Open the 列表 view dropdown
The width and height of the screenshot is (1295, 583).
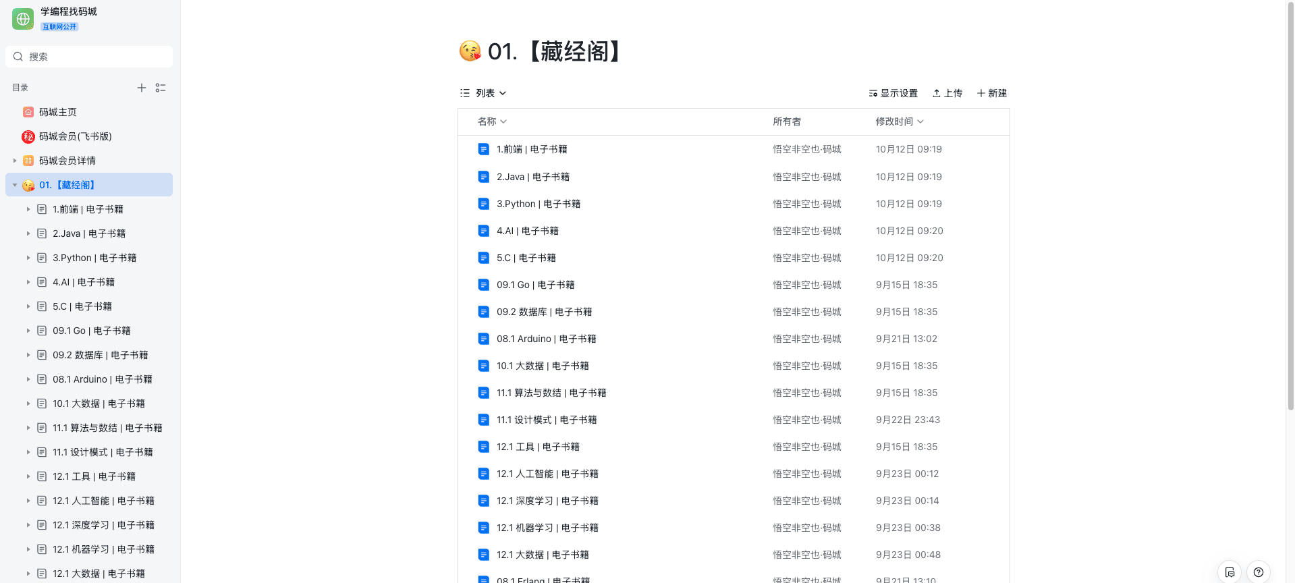point(483,93)
